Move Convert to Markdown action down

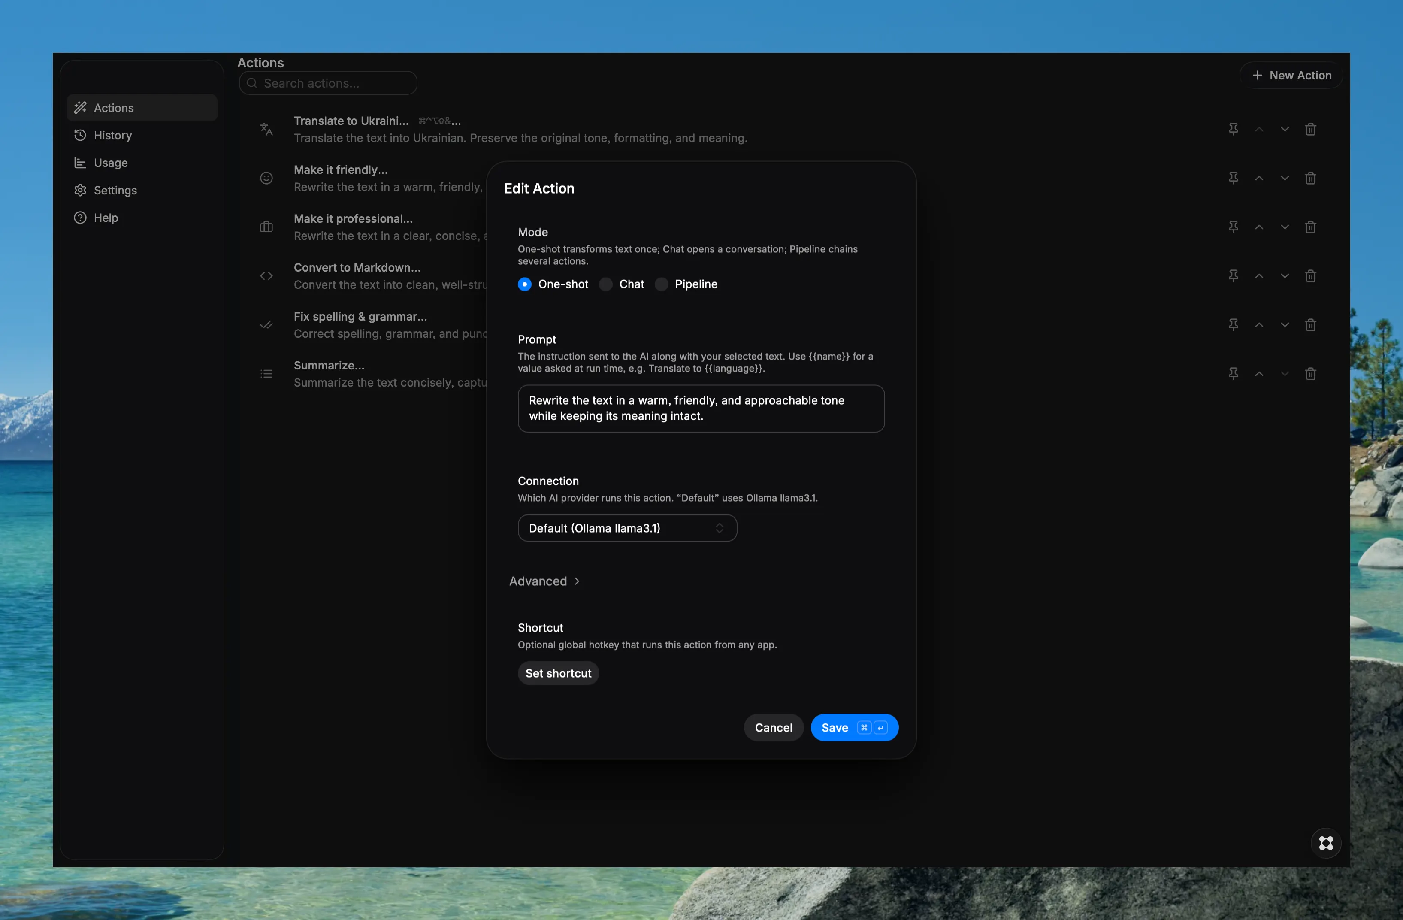click(x=1285, y=276)
